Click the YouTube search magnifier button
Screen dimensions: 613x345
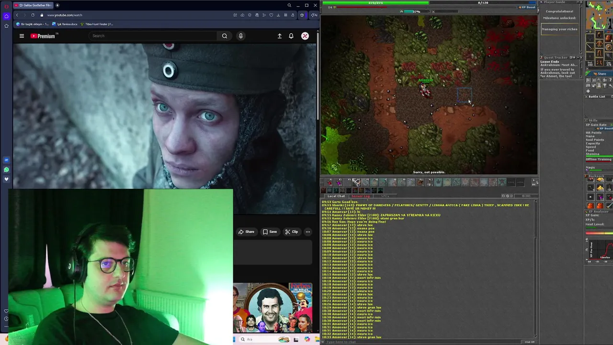tap(225, 36)
